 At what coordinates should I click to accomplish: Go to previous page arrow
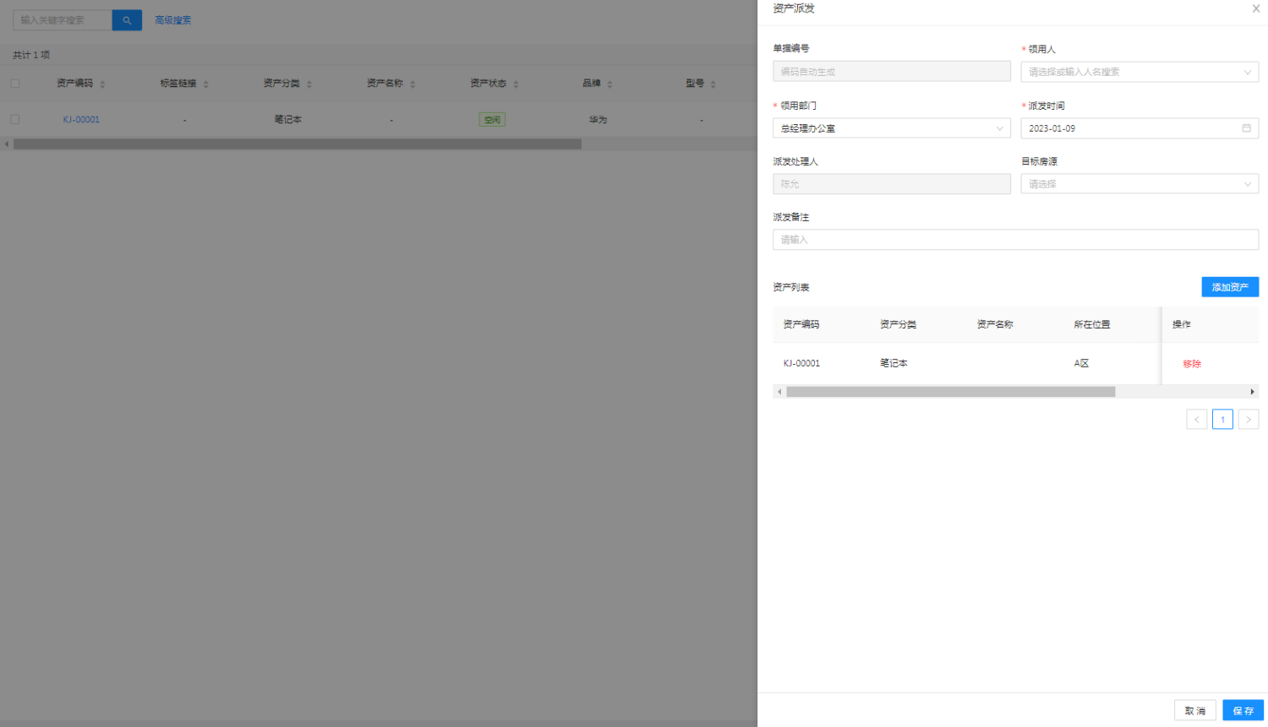[1196, 420]
